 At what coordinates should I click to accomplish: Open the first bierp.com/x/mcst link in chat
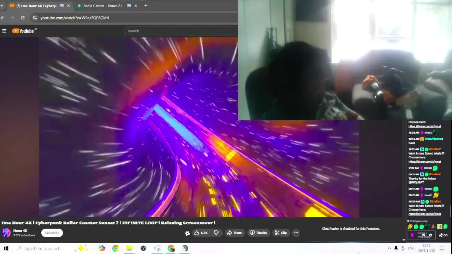(425, 126)
